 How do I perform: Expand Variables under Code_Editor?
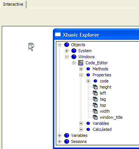click(81, 123)
